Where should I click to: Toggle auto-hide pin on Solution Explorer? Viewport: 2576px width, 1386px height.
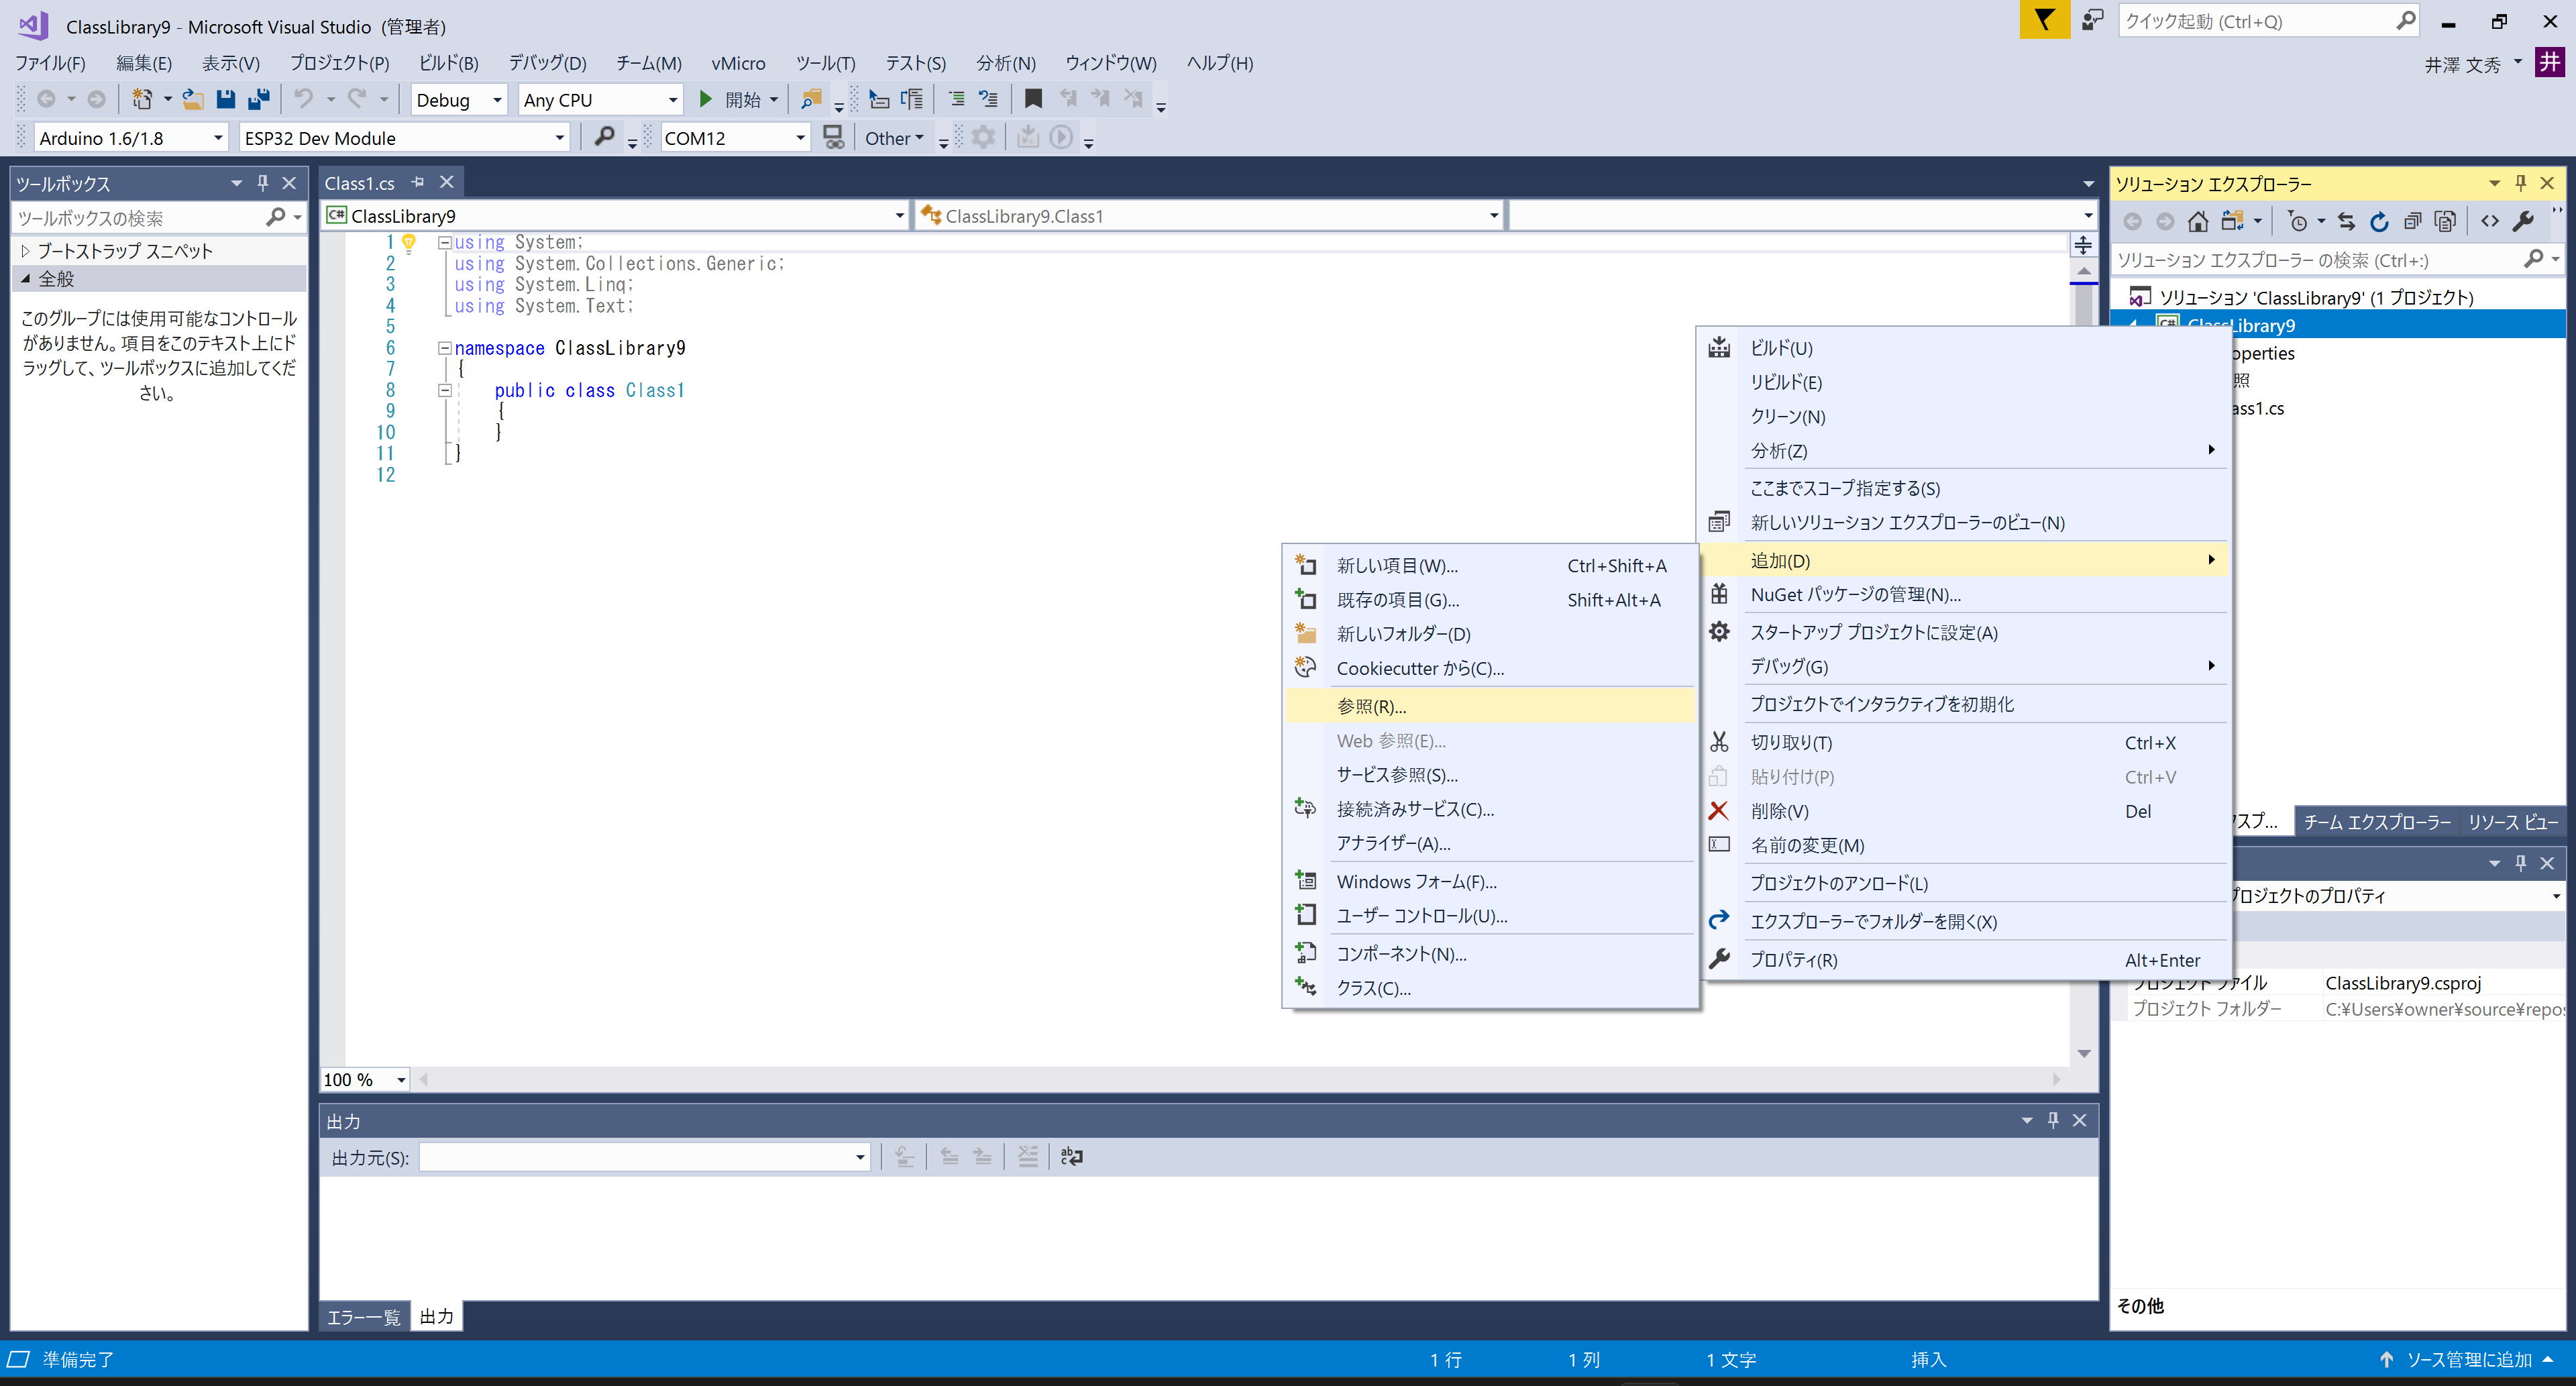(x=2520, y=183)
